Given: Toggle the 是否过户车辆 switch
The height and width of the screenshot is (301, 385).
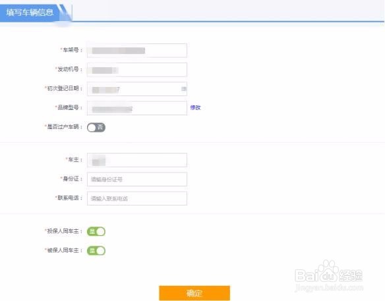Looking at the screenshot, I should tap(96, 127).
